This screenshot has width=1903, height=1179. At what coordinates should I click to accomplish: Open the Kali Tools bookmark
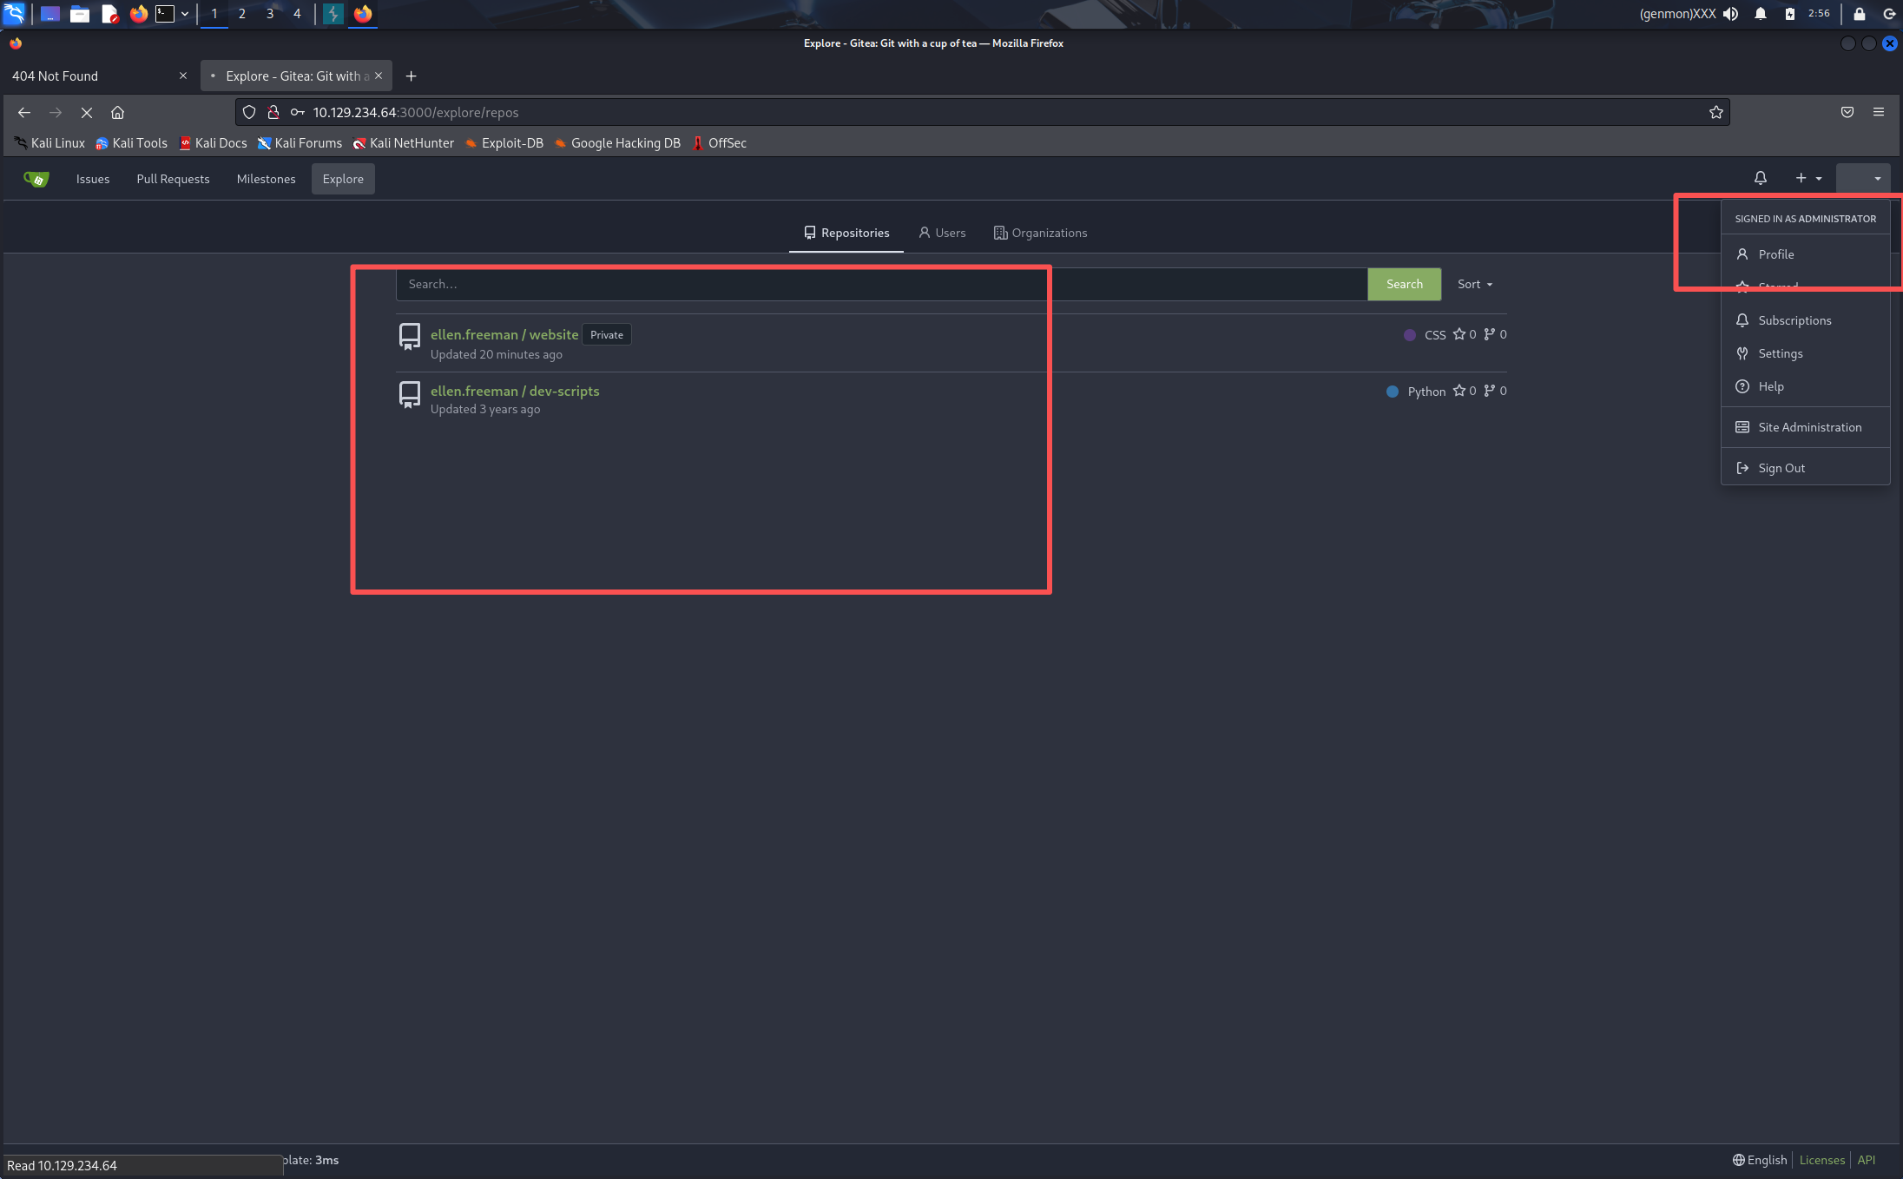[131, 143]
